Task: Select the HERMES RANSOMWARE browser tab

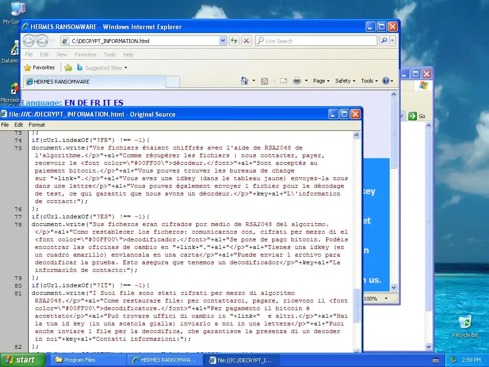Action: point(95,81)
